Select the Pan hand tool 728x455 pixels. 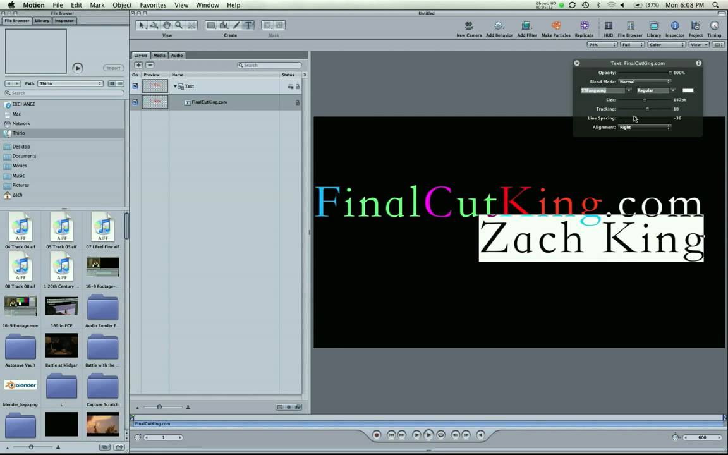click(x=166, y=25)
